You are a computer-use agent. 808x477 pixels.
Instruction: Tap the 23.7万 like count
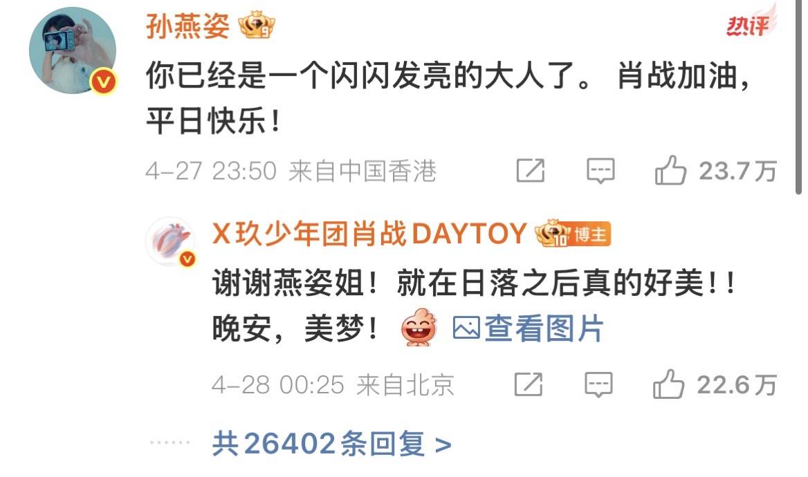(x=737, y=171)
